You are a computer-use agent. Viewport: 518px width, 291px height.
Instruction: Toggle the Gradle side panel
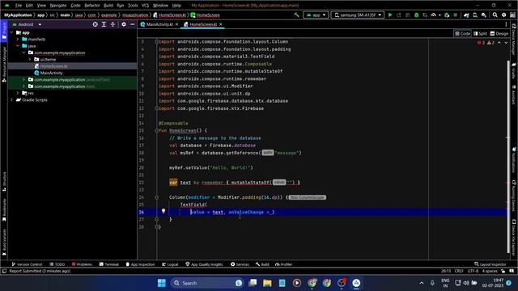click(514, 71)
